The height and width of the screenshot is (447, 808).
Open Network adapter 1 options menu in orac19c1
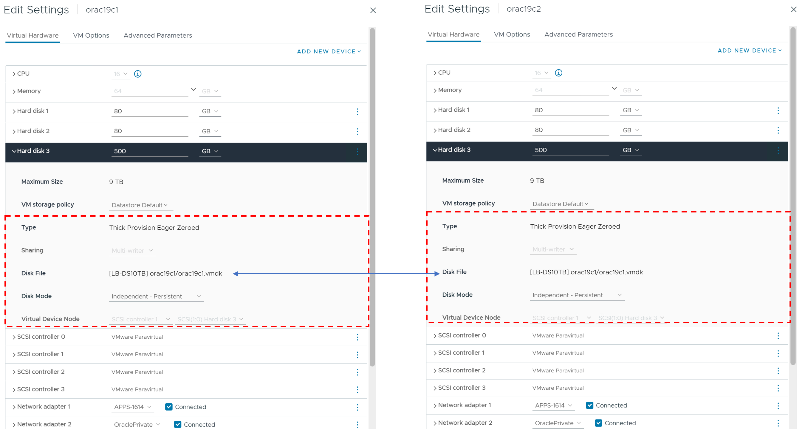pos(357,407)
